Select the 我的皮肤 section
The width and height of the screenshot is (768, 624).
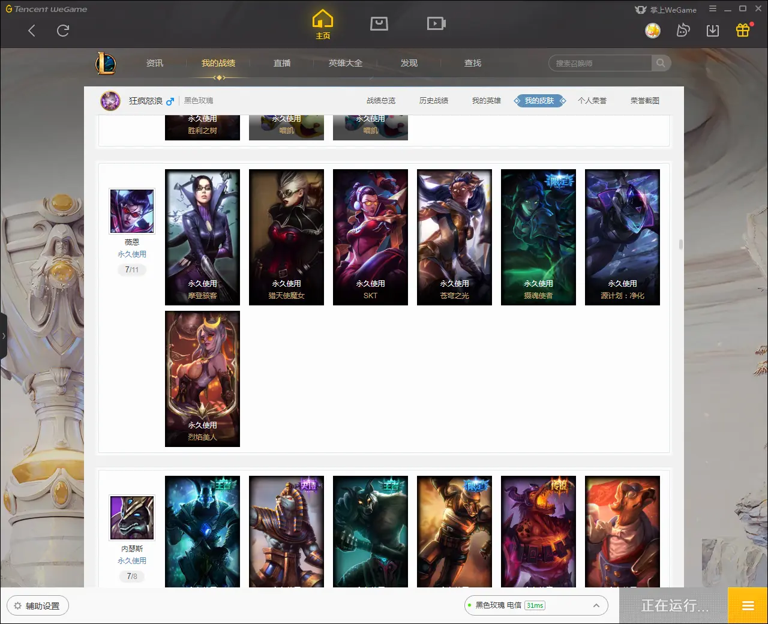point(539,101)
